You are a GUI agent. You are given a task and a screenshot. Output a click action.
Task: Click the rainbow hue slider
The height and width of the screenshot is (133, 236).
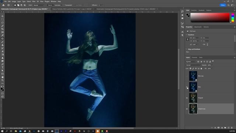(x=233, y=18)
